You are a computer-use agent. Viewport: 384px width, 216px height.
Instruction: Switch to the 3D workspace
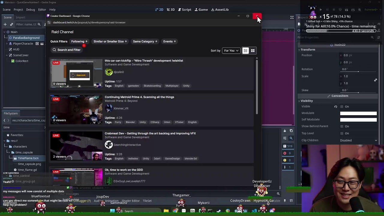point(171,10)
